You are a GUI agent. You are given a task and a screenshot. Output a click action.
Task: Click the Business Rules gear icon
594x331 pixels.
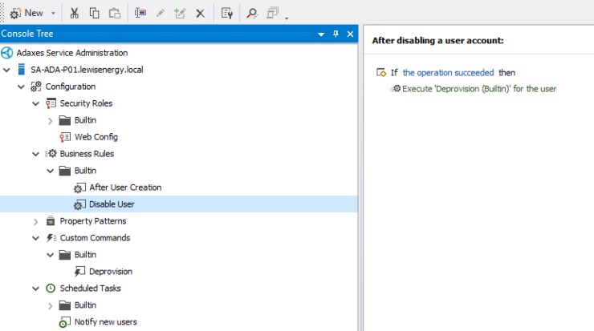51,154
